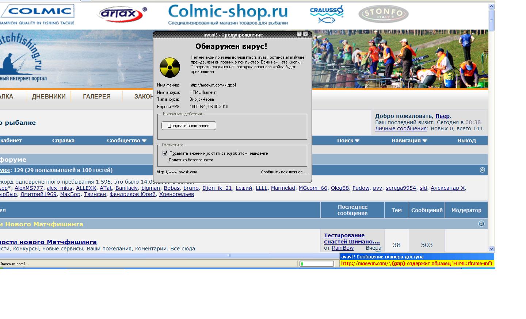The image size is (526, 319).
Task: Open user Pudow profile
Action: (x=361, y=188)
